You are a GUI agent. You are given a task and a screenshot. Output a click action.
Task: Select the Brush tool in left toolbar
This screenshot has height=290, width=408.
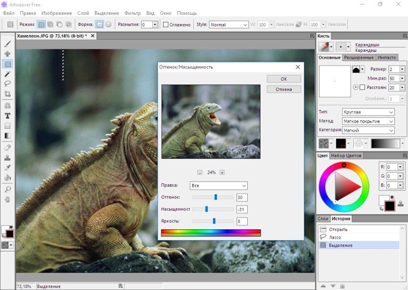7,44
